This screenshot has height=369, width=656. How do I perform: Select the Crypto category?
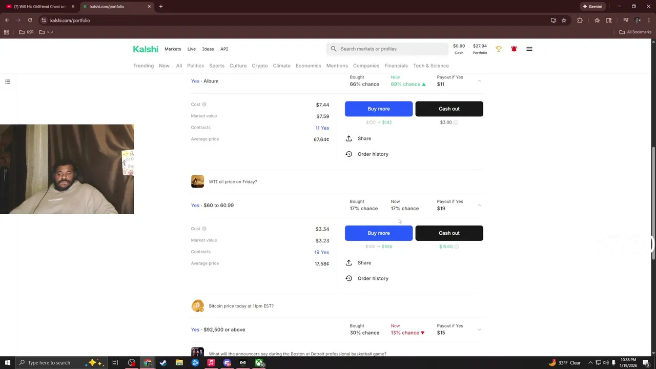point(259,66)
